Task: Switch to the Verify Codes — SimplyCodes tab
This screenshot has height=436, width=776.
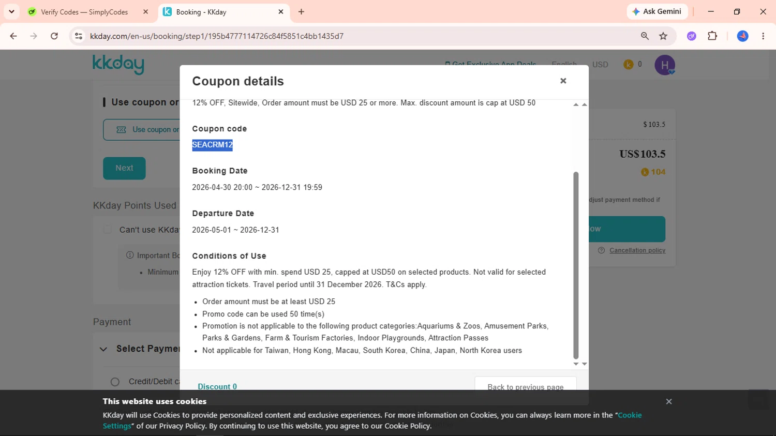Action: pos(84,12)
